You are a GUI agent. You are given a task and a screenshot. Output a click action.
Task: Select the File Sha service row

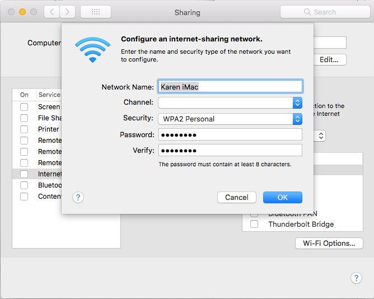click(x=37, y=118)
